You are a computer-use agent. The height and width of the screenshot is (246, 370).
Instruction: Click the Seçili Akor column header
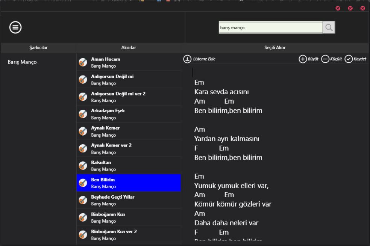pyautogui.click(x=275, y=48)
